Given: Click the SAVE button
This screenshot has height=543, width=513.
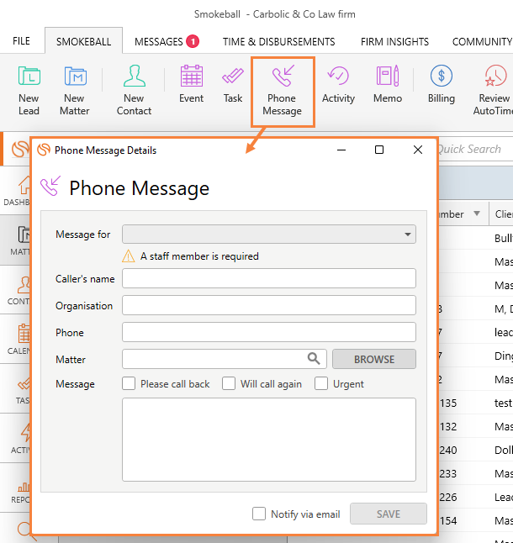Looking at the screenshot, I should pos(389,514).
